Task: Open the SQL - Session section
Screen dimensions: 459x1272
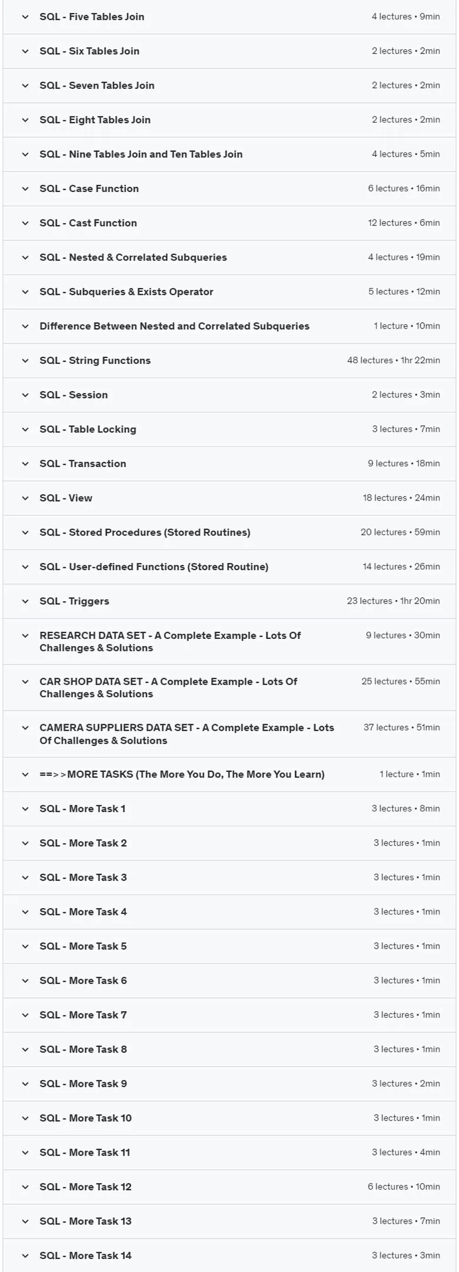Action: coord(229,395)
